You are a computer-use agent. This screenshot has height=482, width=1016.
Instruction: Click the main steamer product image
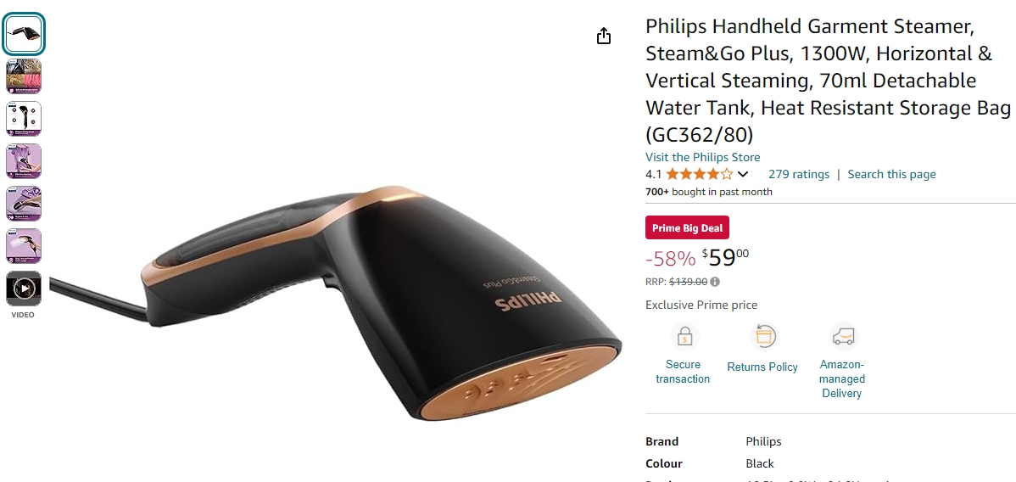tap(337, 301)
